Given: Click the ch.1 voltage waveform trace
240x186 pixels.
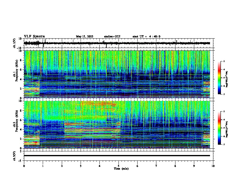Looking at the screenshot, I should 117,43.
